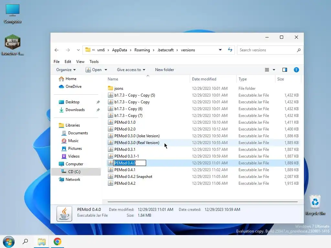
Task: Click the horizontal scrollbar in file list
Action: (x=202, y=202)
